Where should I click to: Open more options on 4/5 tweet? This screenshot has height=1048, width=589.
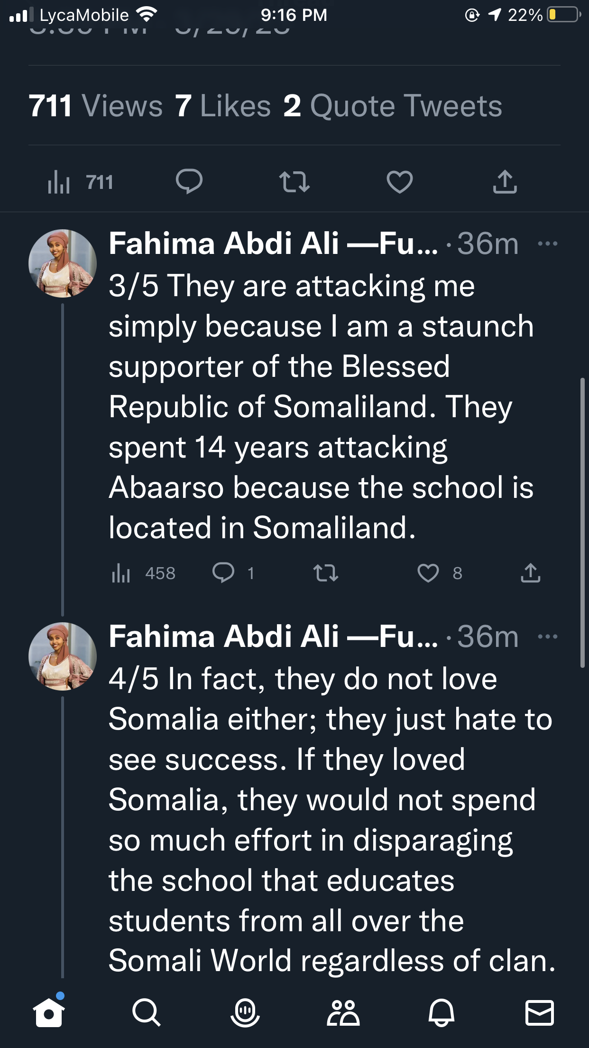click(x=548, y=636)
